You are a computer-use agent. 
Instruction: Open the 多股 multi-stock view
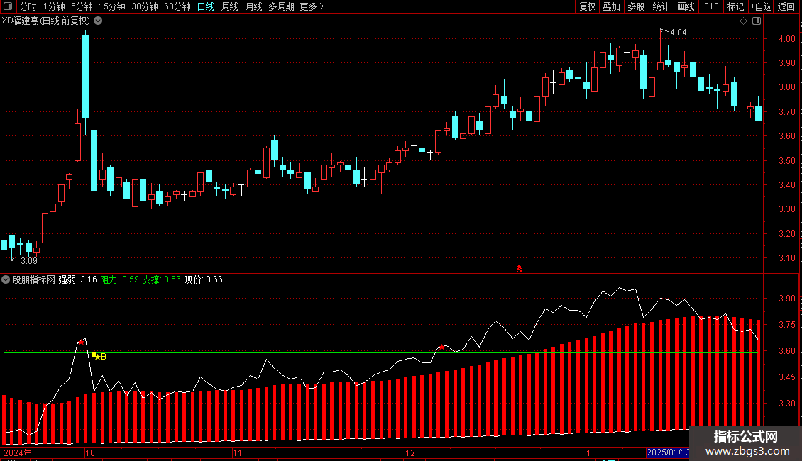pyautogui.click(x=636, y=6)
